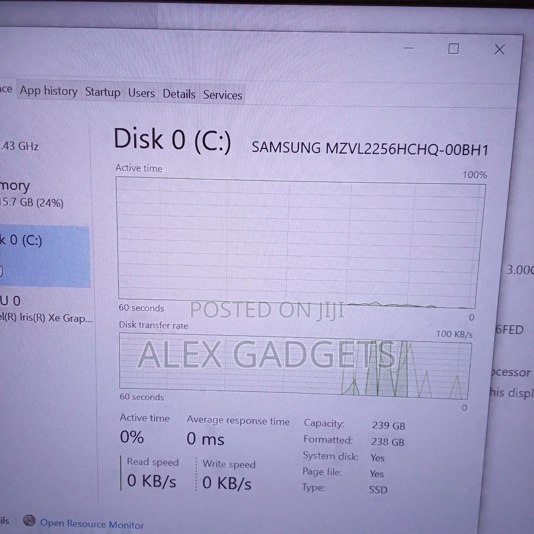
Task: Click the Average response time 0 ms value
Action: click(205, 439)
